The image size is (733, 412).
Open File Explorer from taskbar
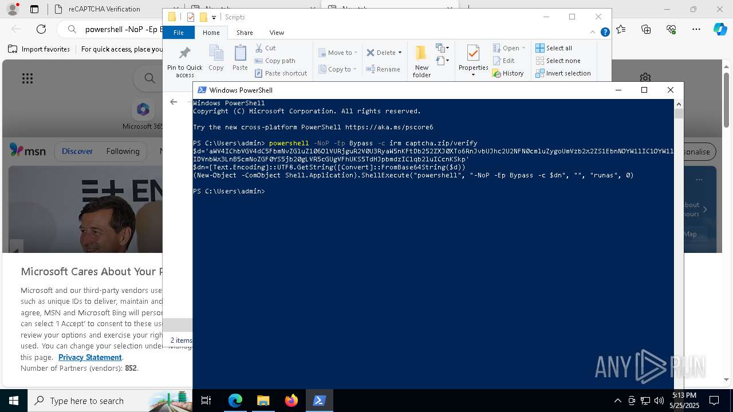(263, 401)
